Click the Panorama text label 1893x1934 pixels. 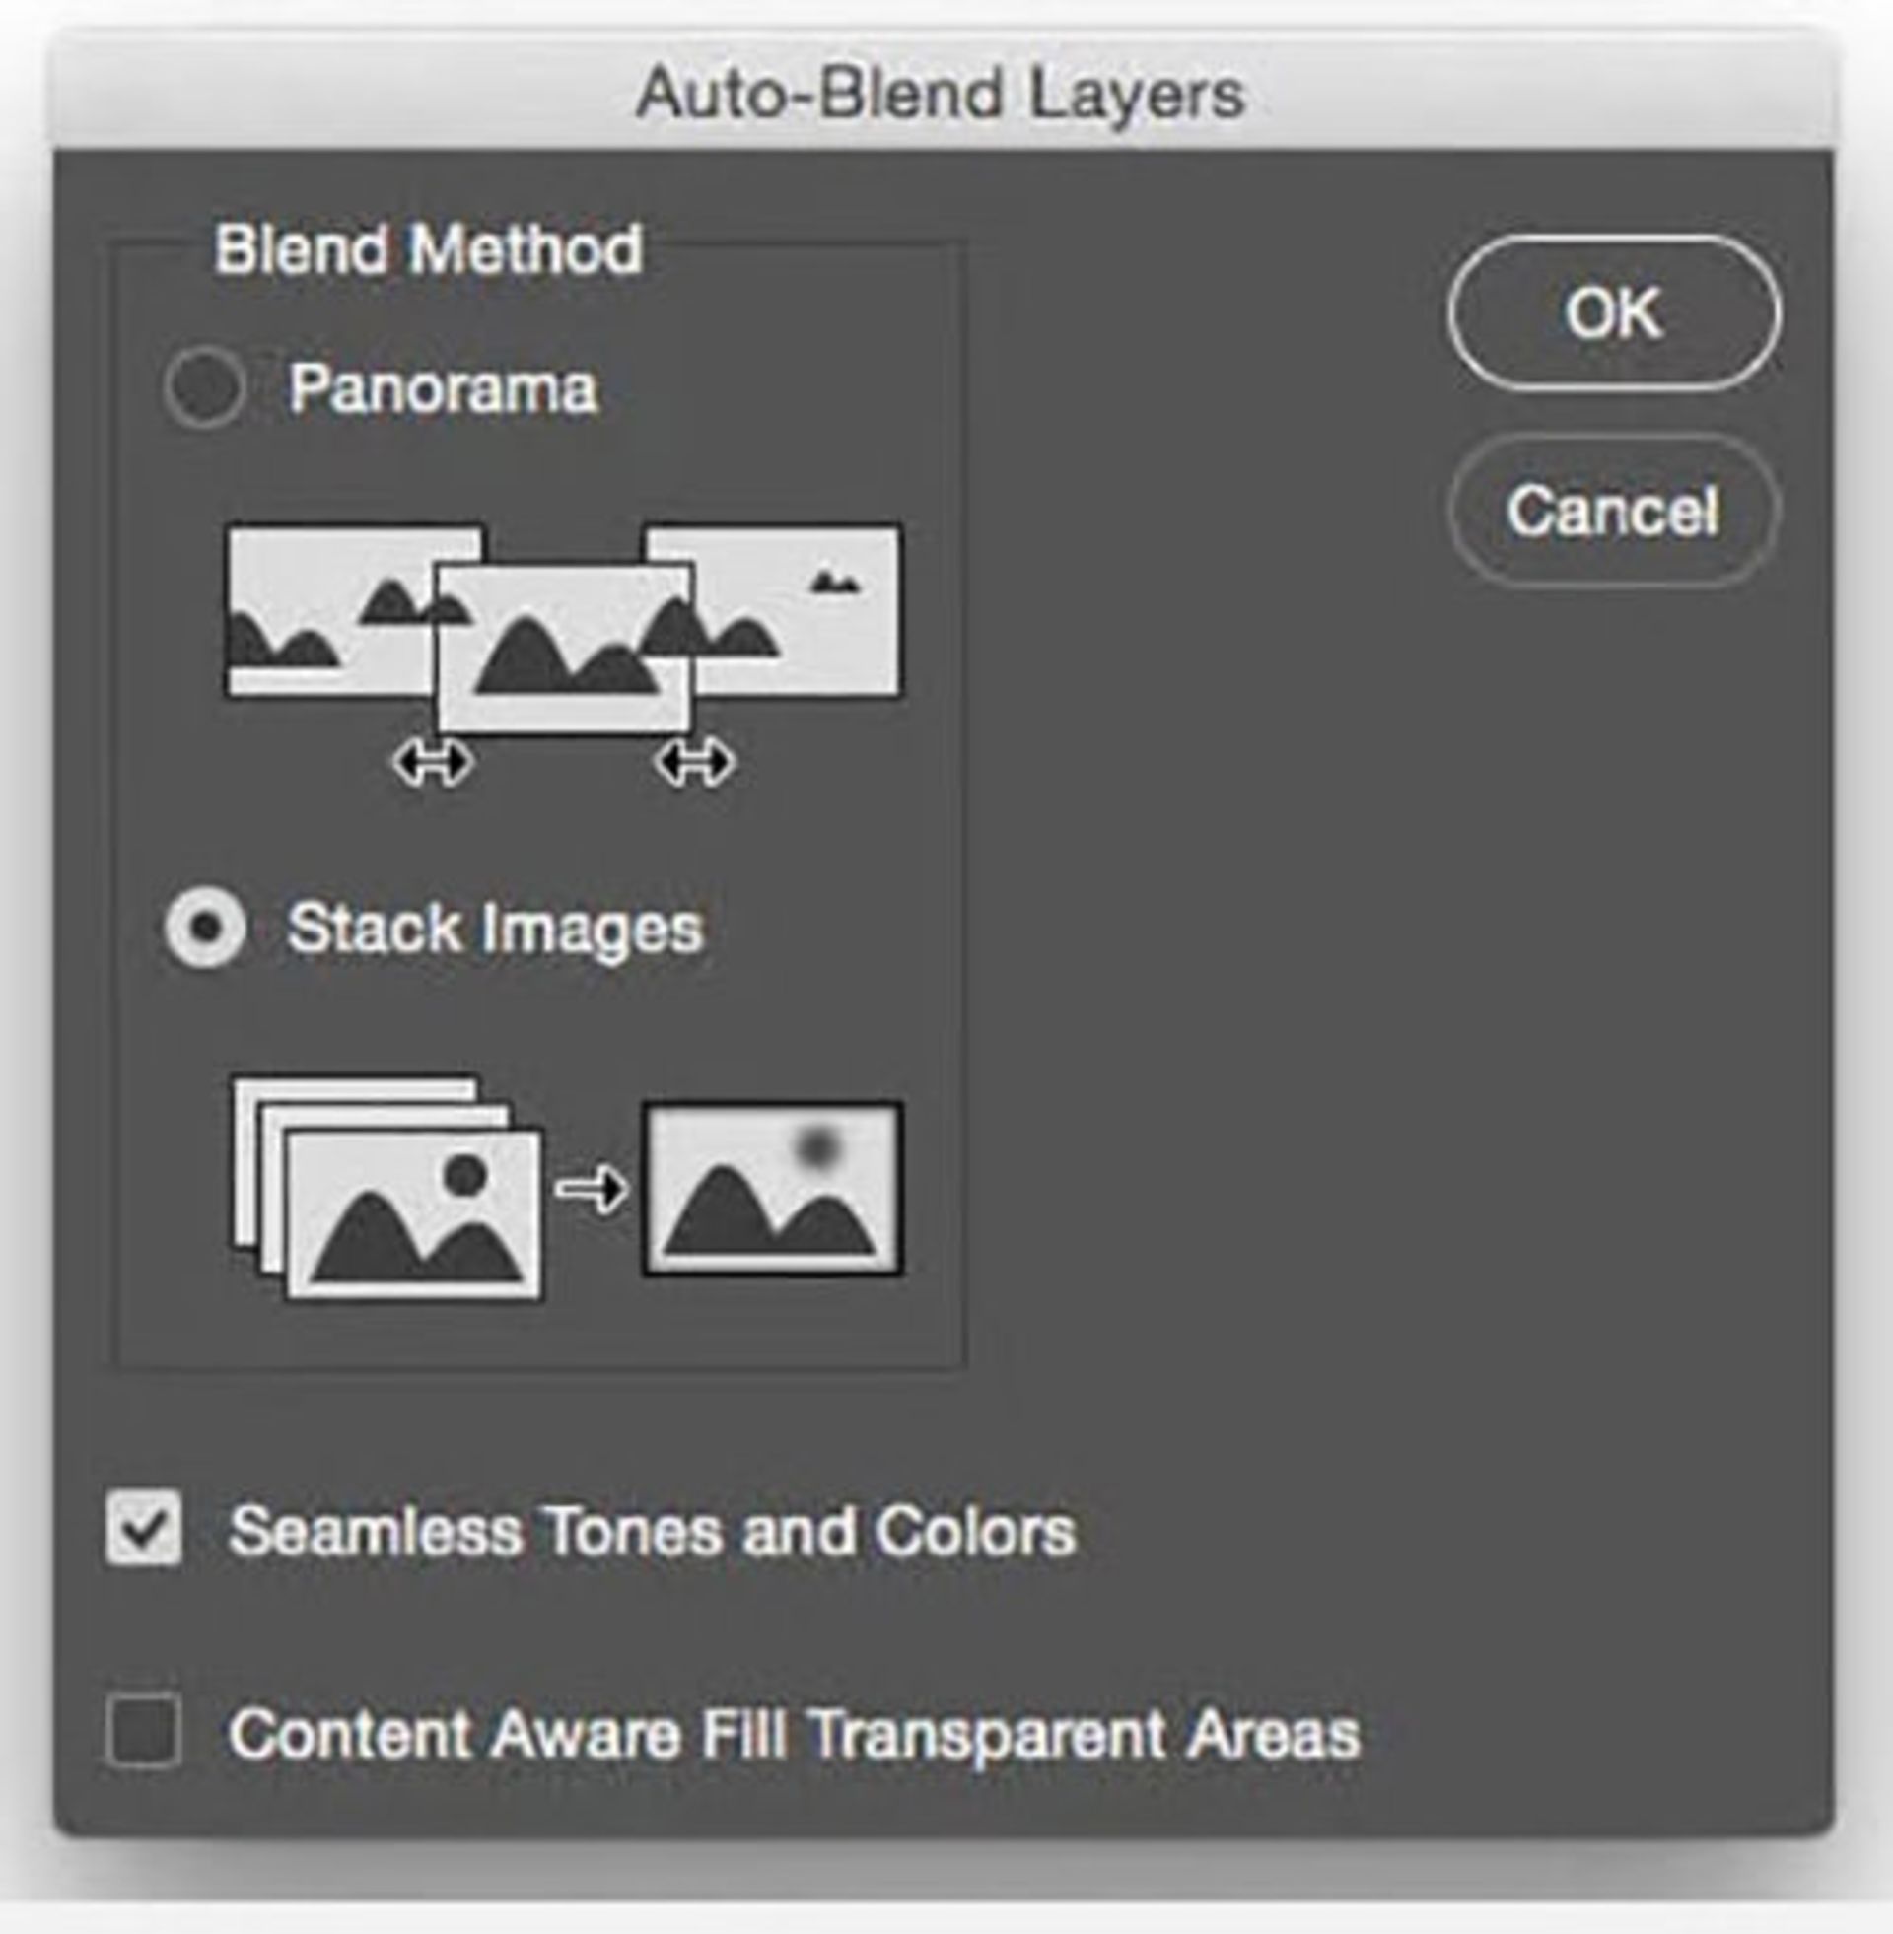click(444, 387)
